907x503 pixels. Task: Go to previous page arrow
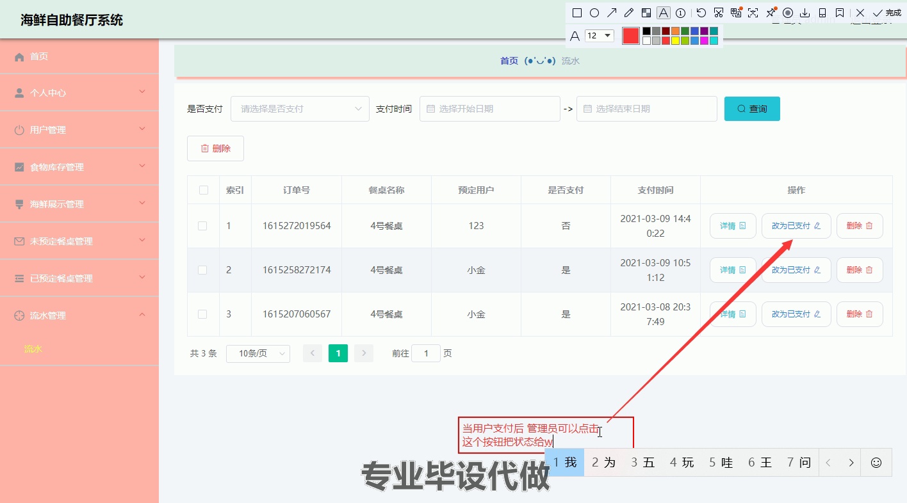click(313, 353)
